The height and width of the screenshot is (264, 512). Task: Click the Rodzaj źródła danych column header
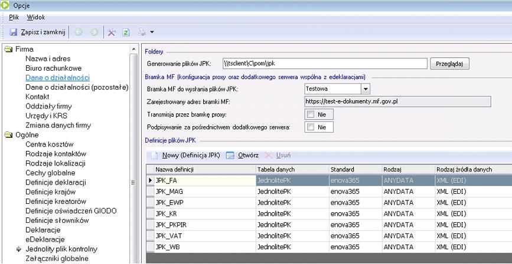(x=473, y=170)
